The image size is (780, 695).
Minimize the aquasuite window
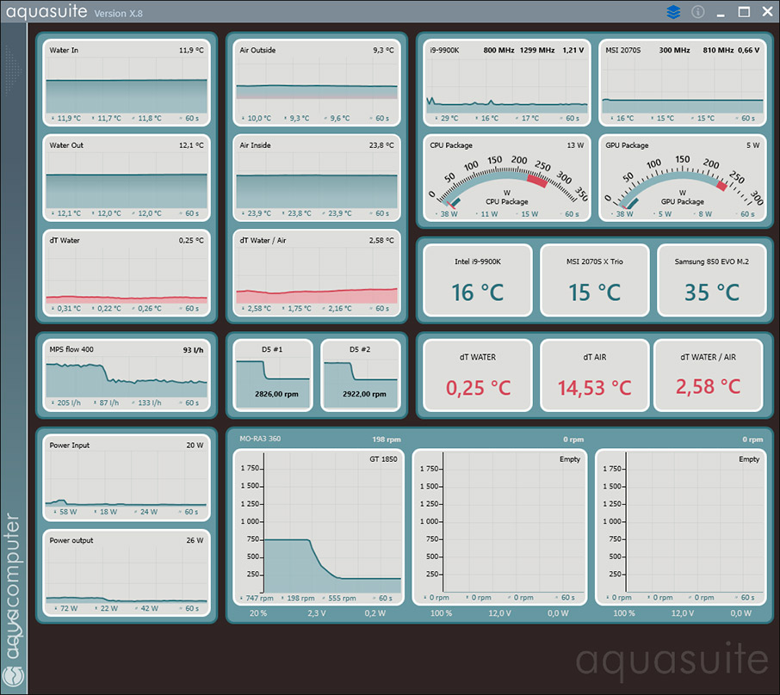point(721,13)
